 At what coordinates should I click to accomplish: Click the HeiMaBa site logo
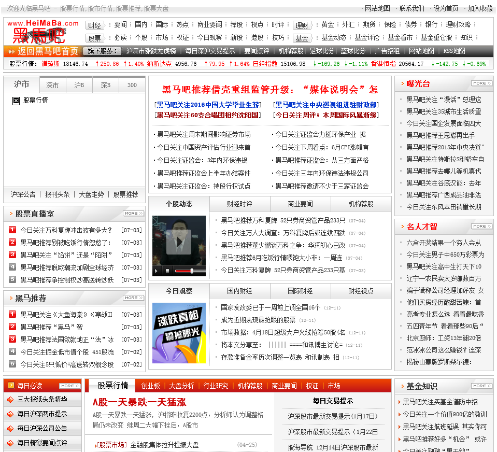[x=43, y=32]
